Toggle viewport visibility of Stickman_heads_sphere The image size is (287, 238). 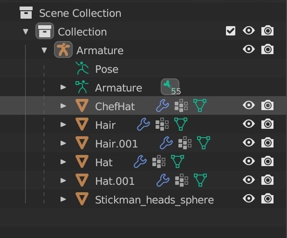coord(249,199)
